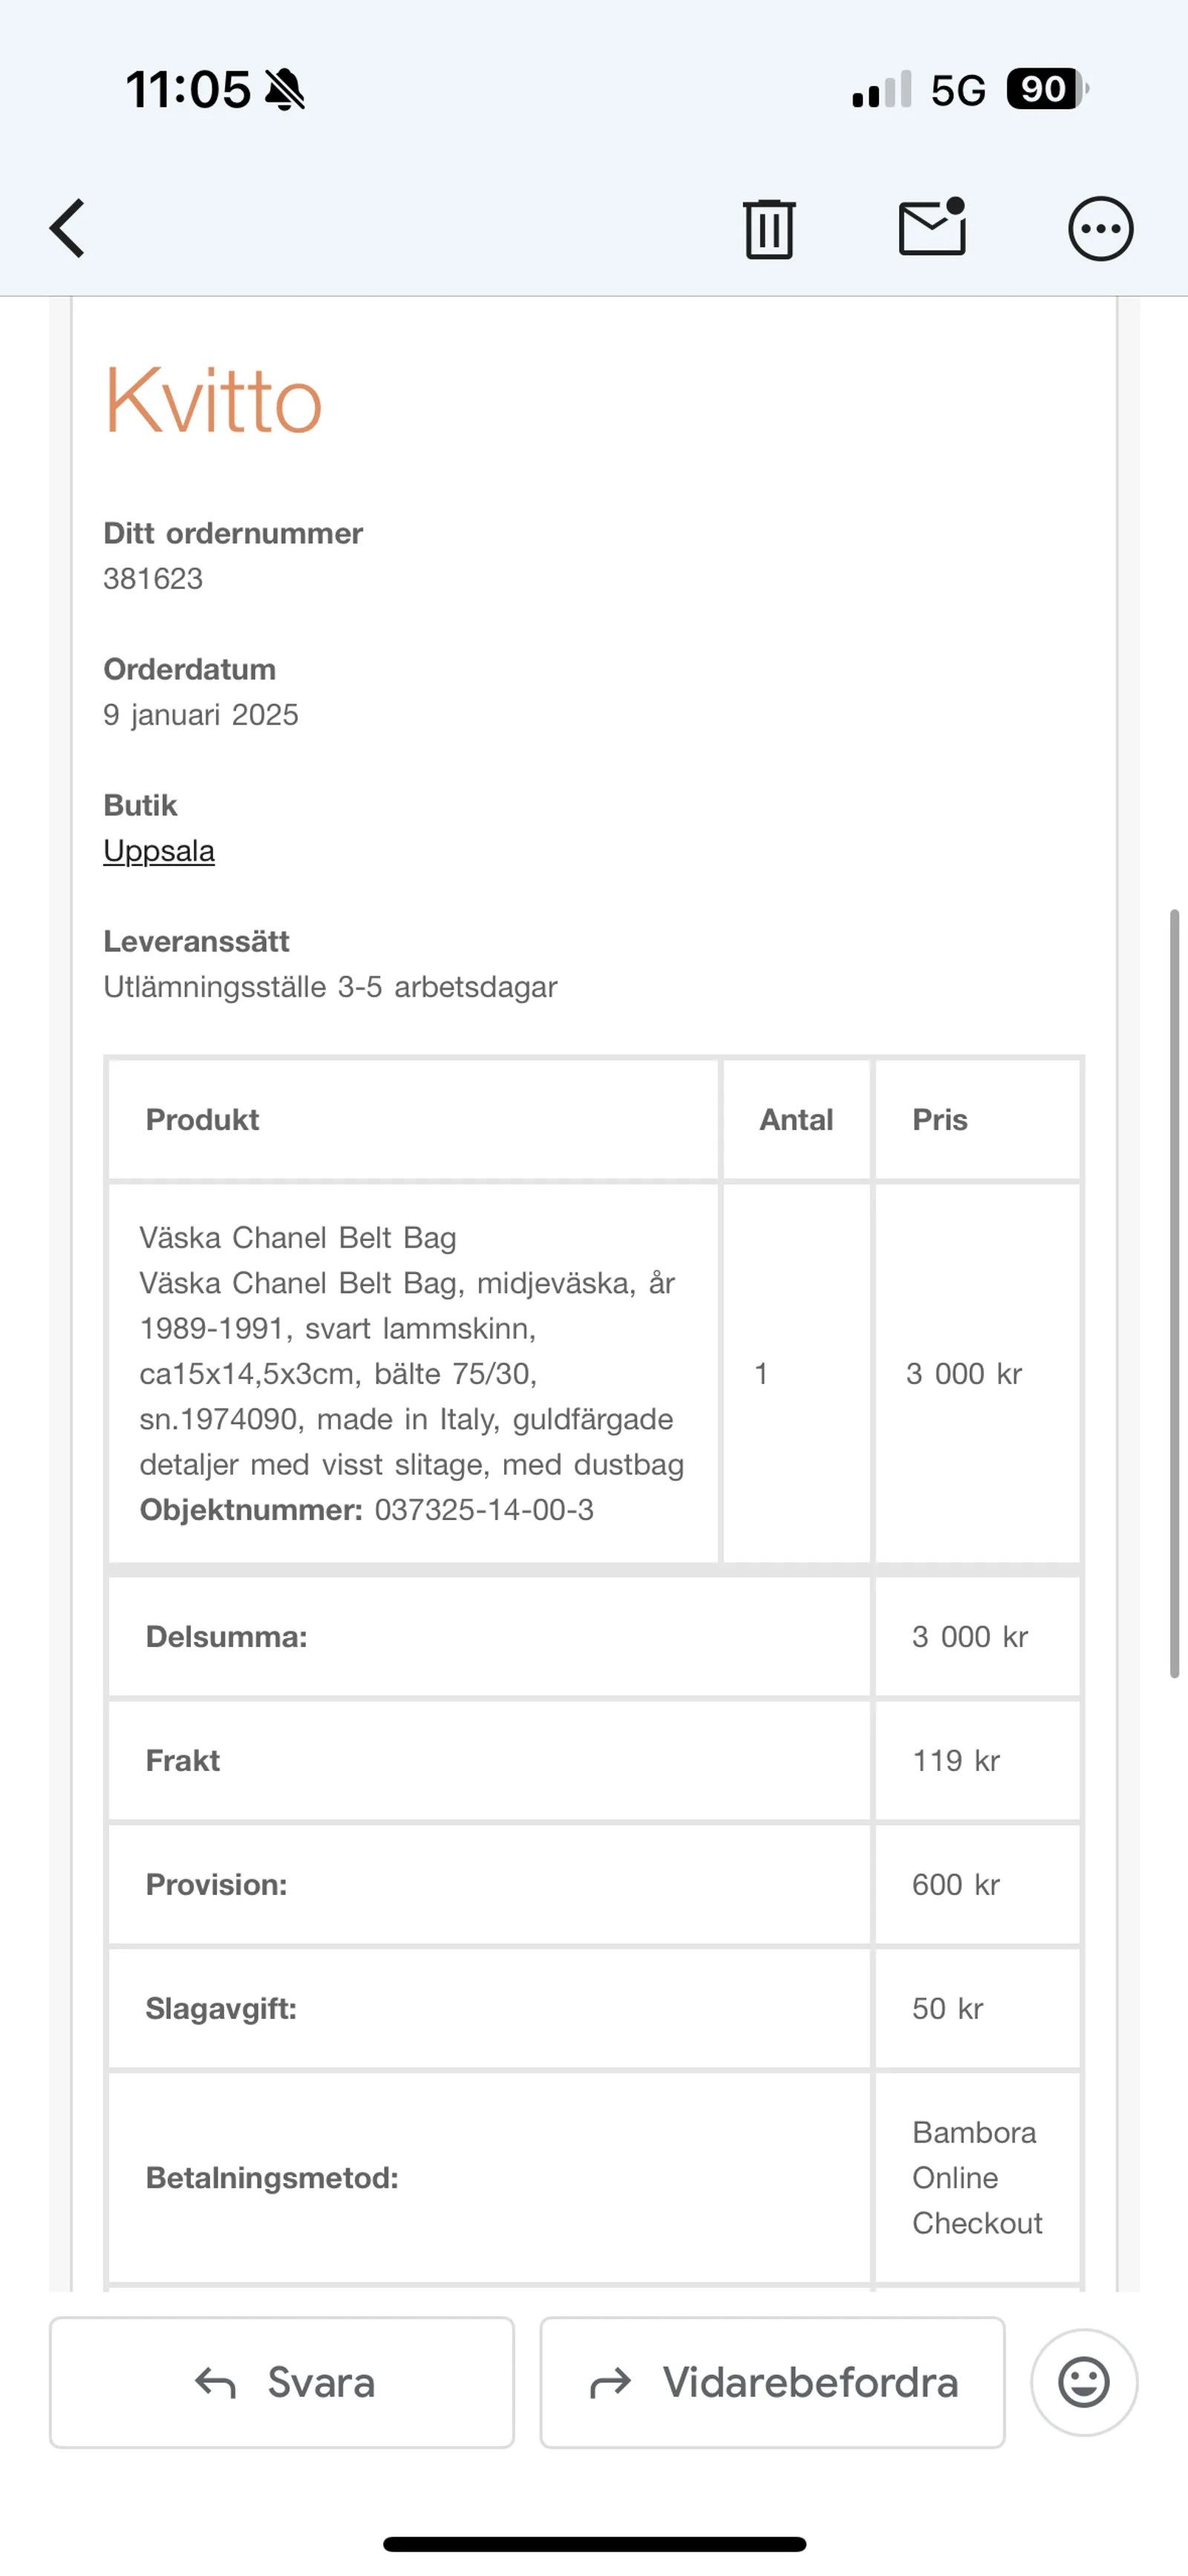Forward email using Vidarebefordra button
The width and height of the screenshot is (1188, 2576).
(x=772, y=2382)
